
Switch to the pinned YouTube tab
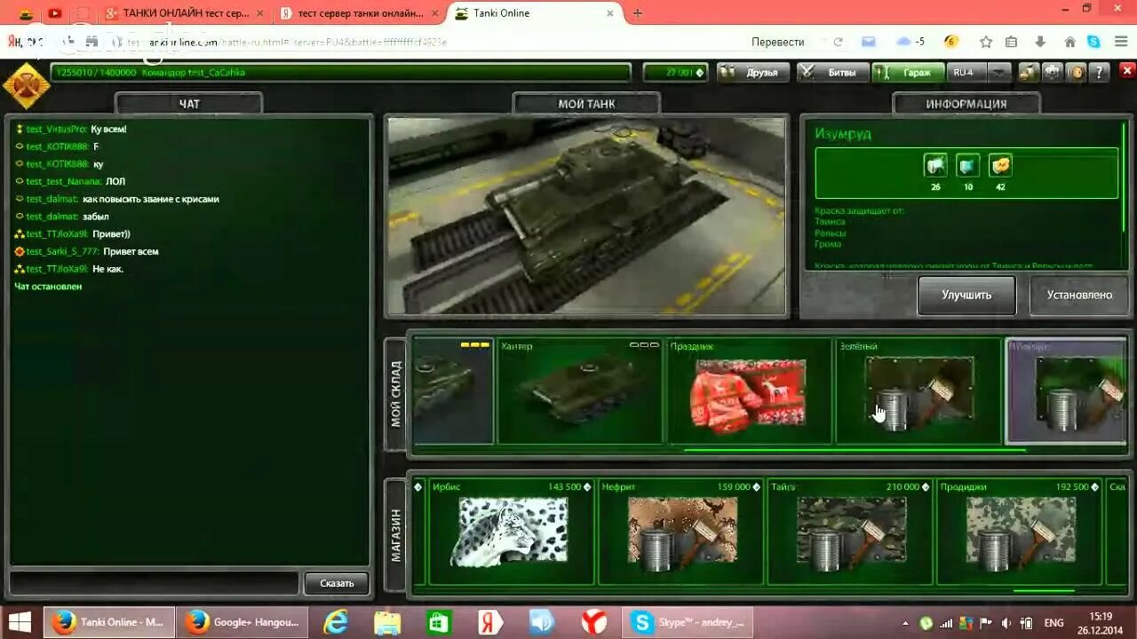(54, 13)
